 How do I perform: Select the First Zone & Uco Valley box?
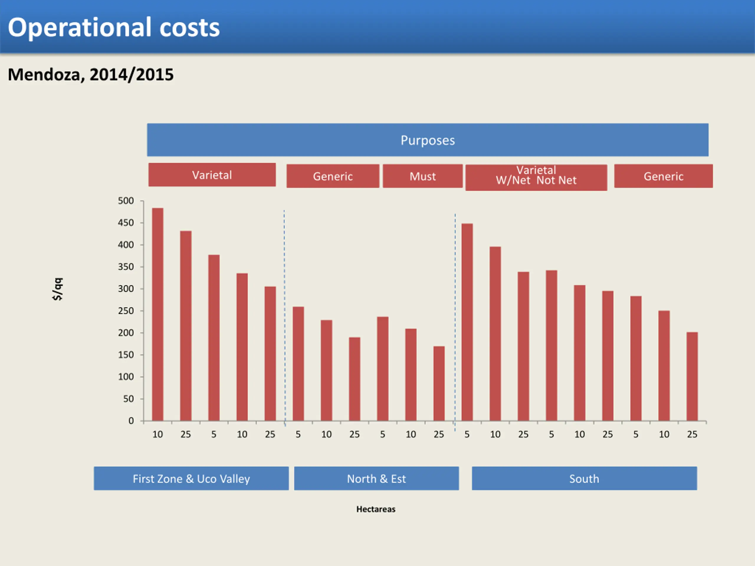pos(191,478)
